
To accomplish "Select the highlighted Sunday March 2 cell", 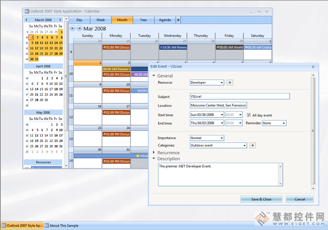I will coord(88,71).
